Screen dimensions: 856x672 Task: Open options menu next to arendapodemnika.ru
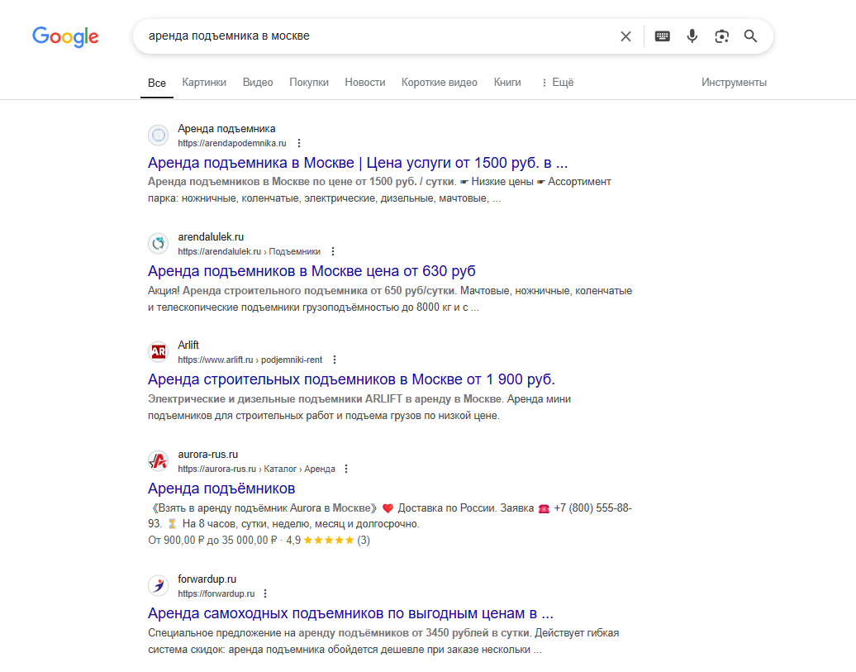coord(298,143)
